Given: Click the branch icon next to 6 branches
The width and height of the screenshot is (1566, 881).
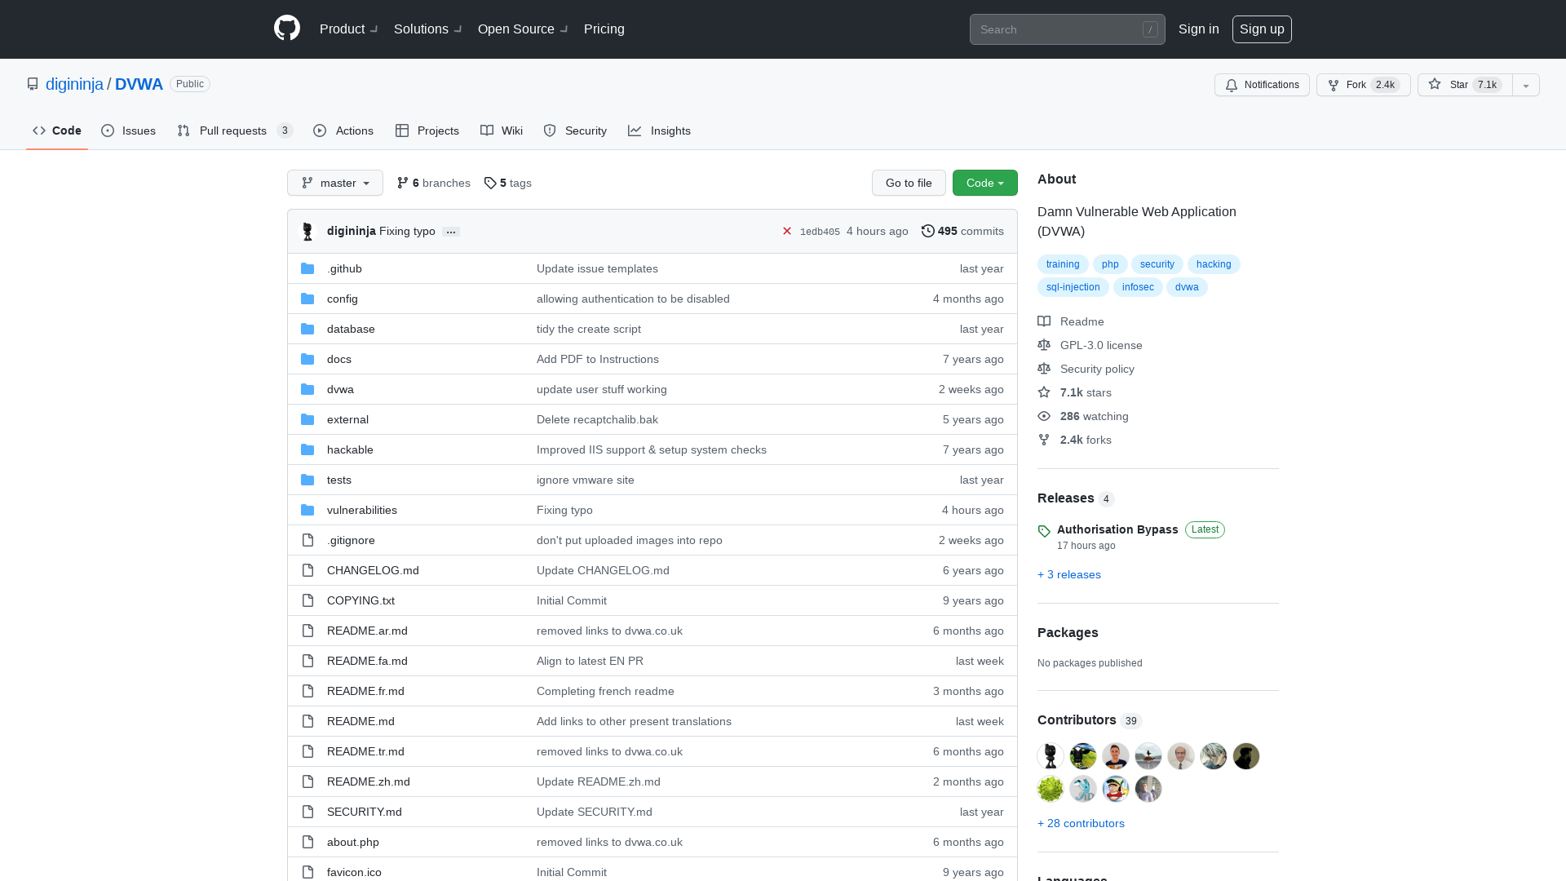Looking at the screenshot, I should coord(403,184).
